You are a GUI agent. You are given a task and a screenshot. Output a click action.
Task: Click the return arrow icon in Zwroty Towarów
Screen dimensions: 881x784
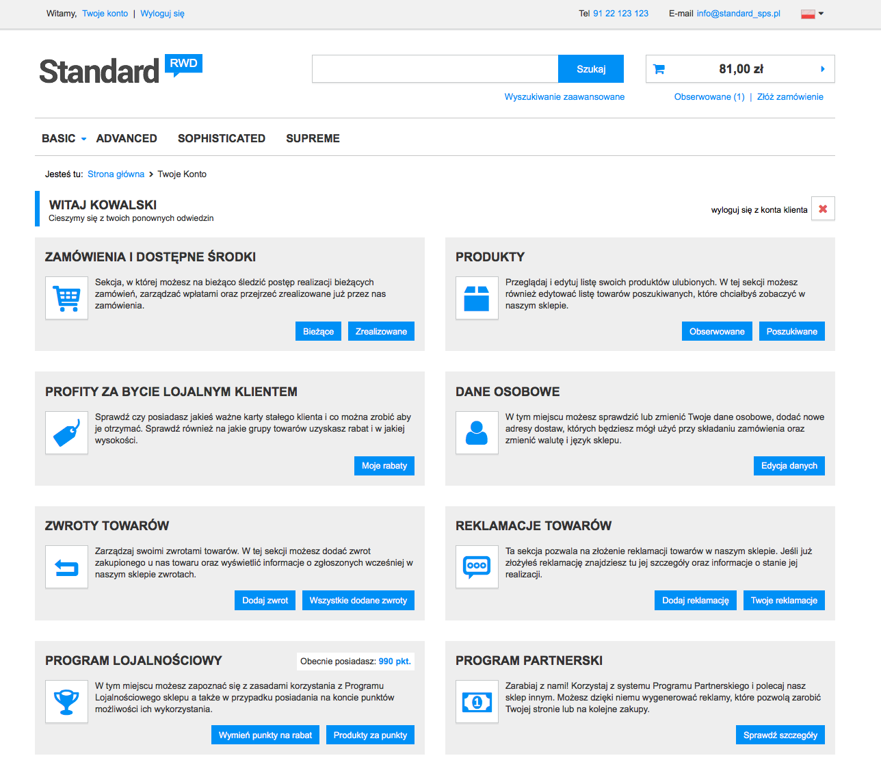coord(66,567)
